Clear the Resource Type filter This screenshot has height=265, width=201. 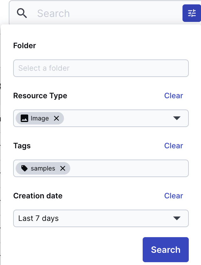(173, 96)
